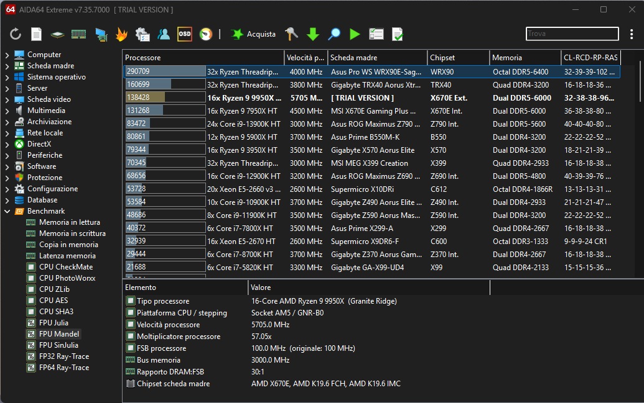Viewport: 644px width, 403px height.
Task: Select Rete locale in the sidebar
Action: 45,133
